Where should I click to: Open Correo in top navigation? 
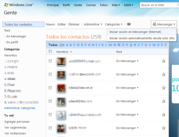coord(91,5)
